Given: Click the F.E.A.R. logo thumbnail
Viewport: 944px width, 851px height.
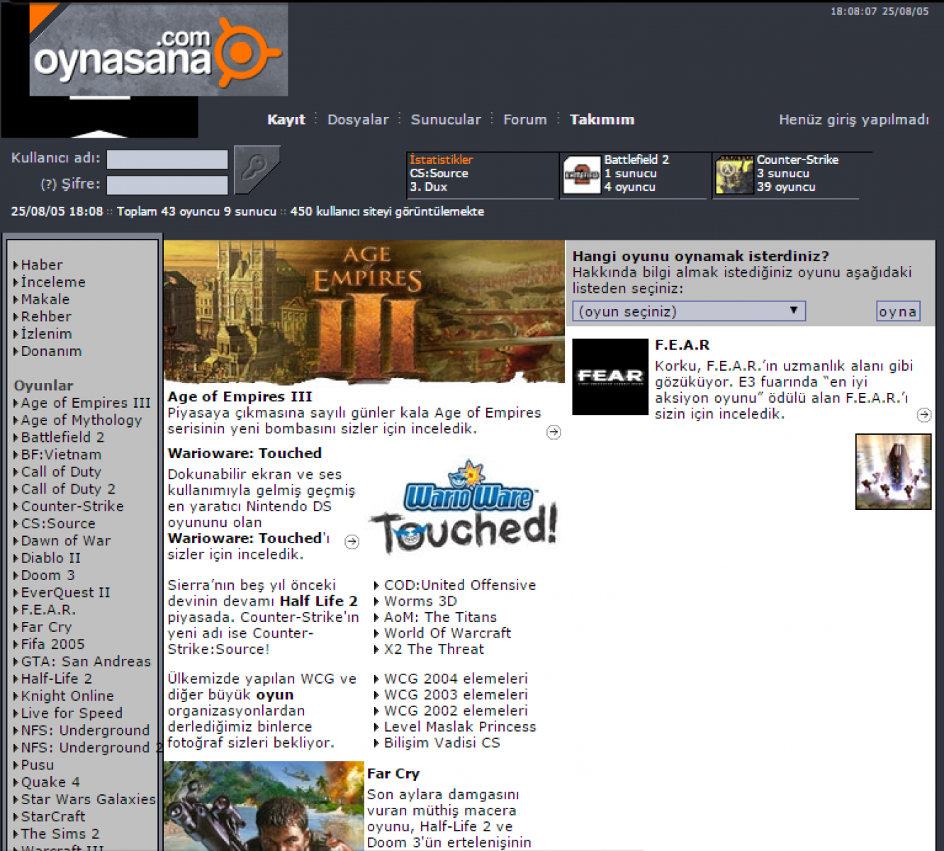Looking at the screenshot, I should (609, 377).
